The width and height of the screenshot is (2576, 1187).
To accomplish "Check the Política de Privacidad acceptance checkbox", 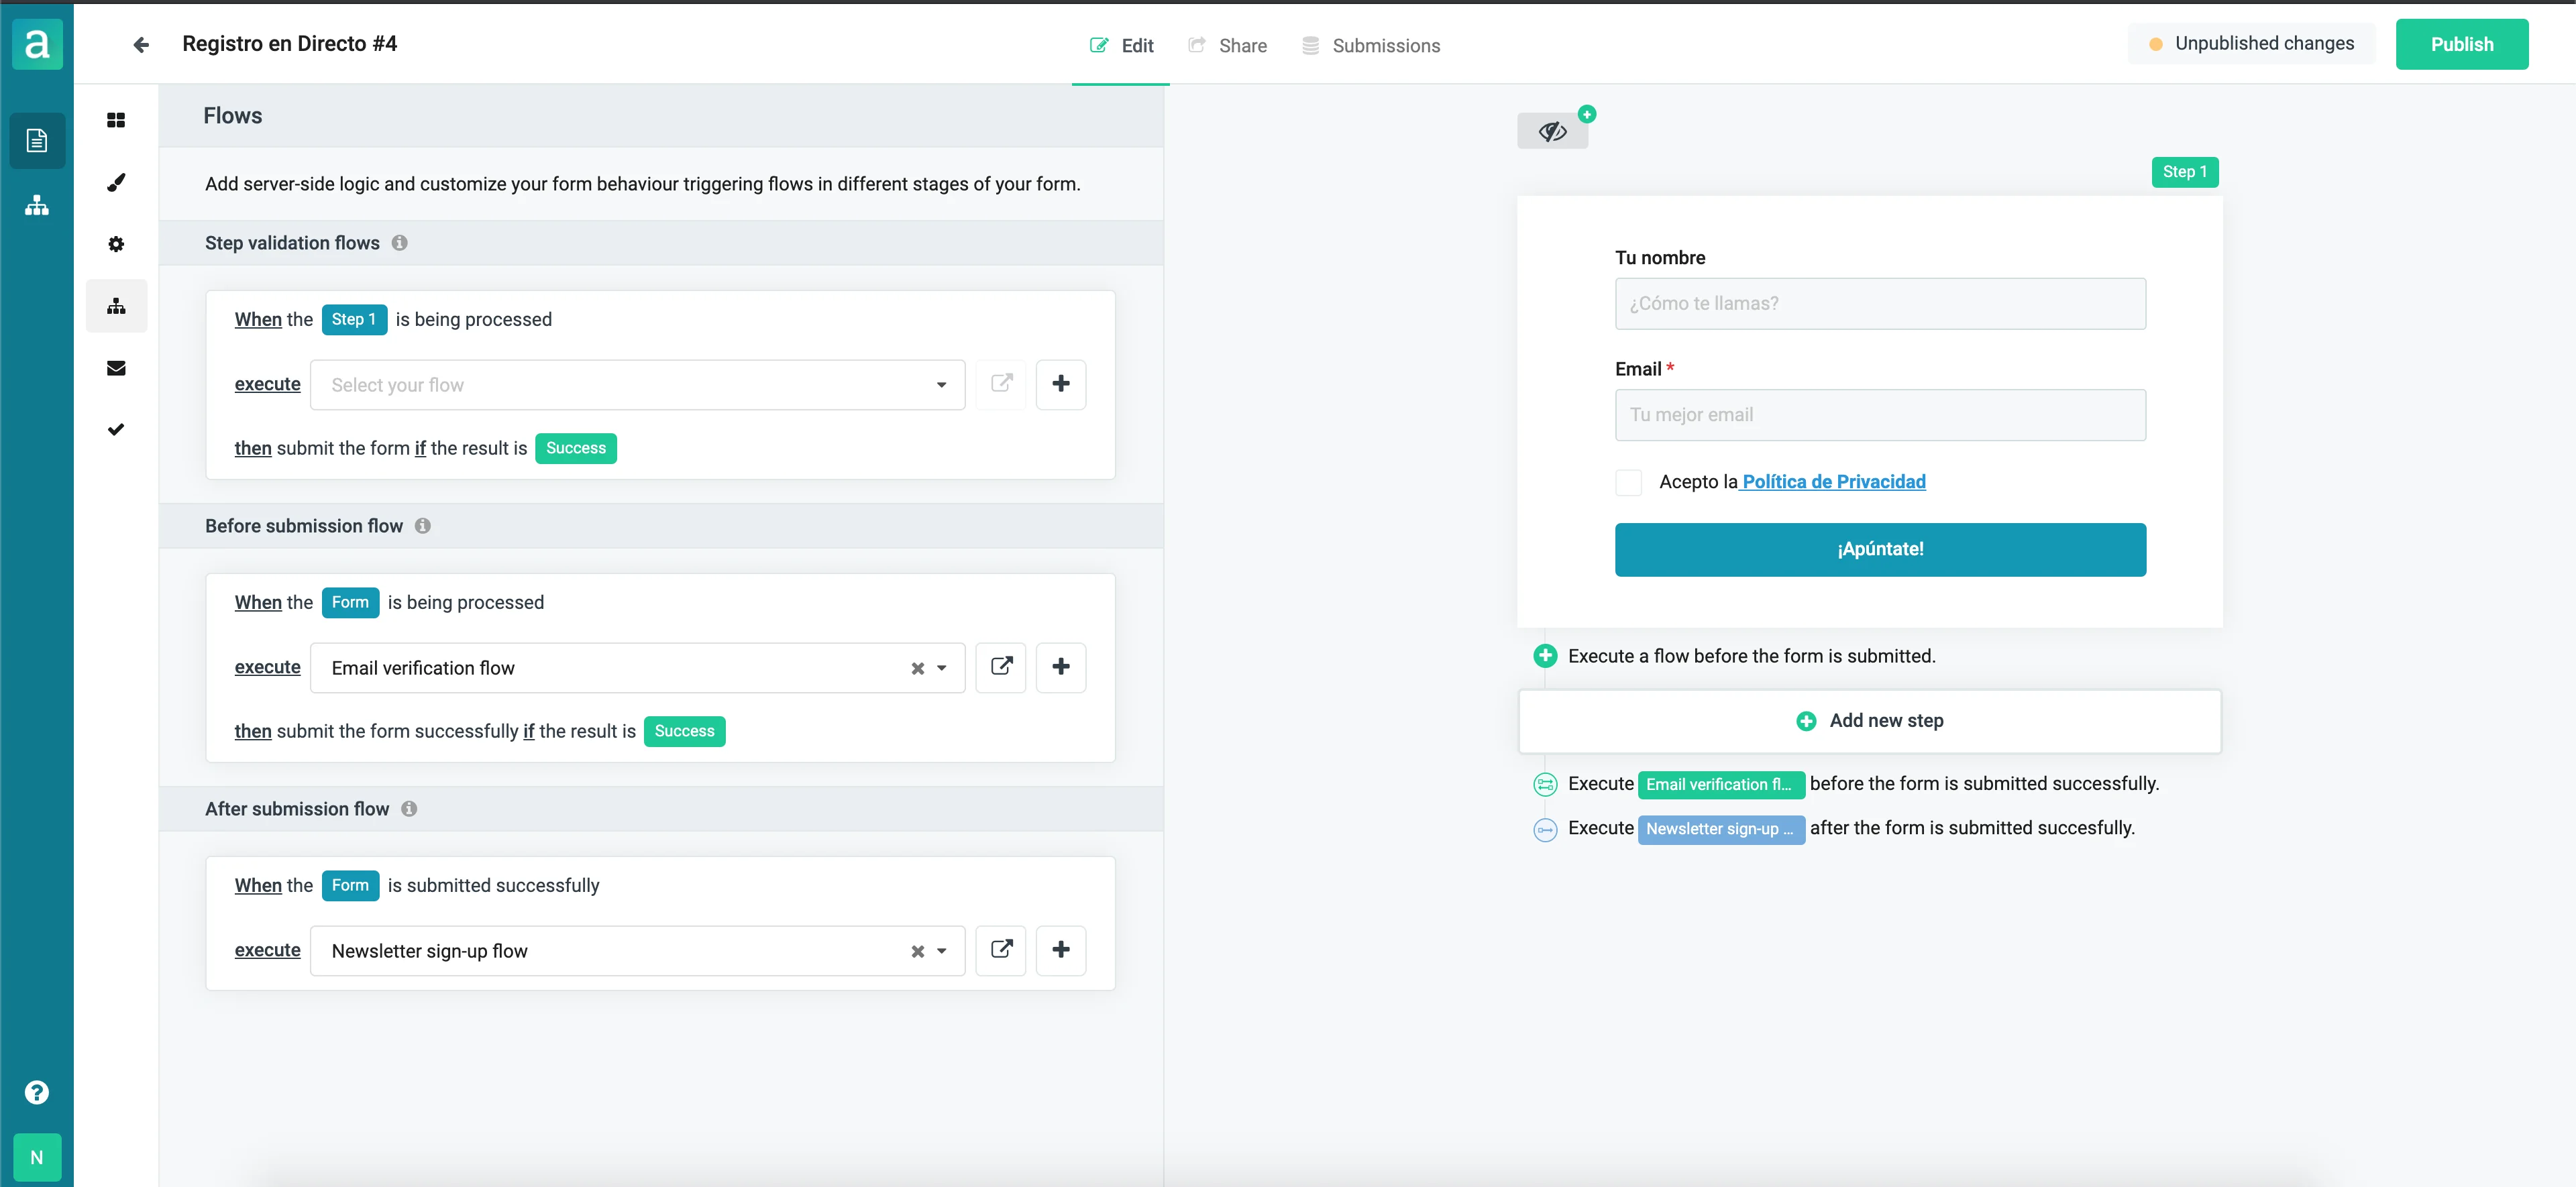I will 1628,482.
